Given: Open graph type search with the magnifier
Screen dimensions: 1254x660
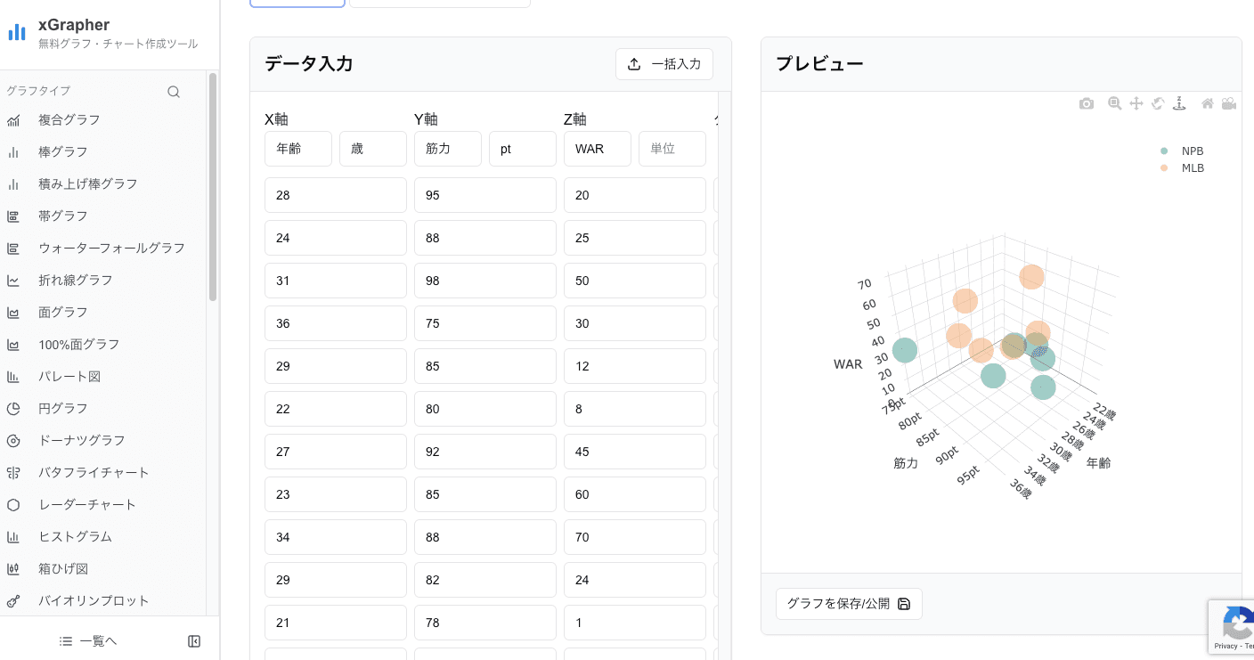Looking at the screenshot, I should click(x=174, y=91).
